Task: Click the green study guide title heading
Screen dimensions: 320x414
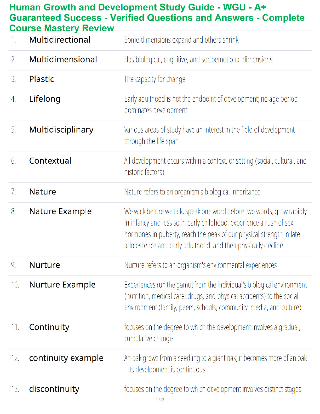Action: click(x=157, y=18)
